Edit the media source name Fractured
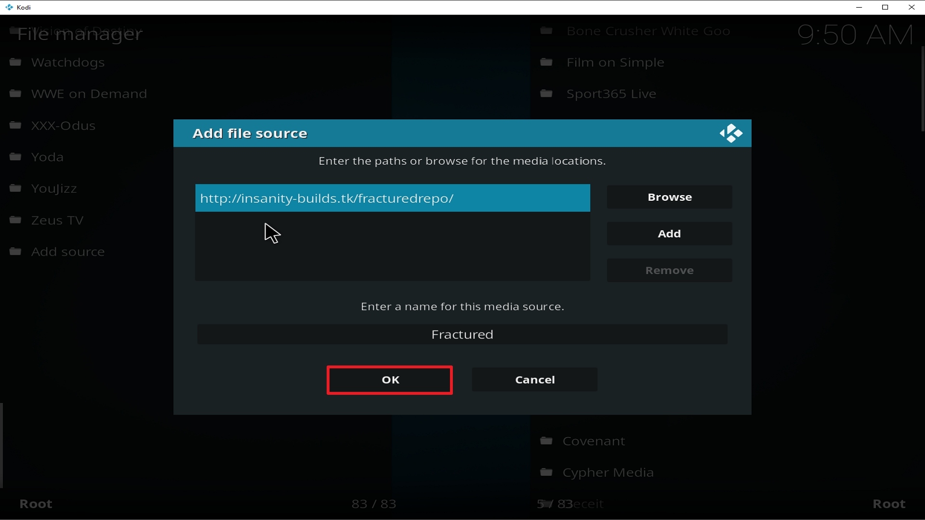Viewport: 925px width, 520px height. tap(462, 334)
